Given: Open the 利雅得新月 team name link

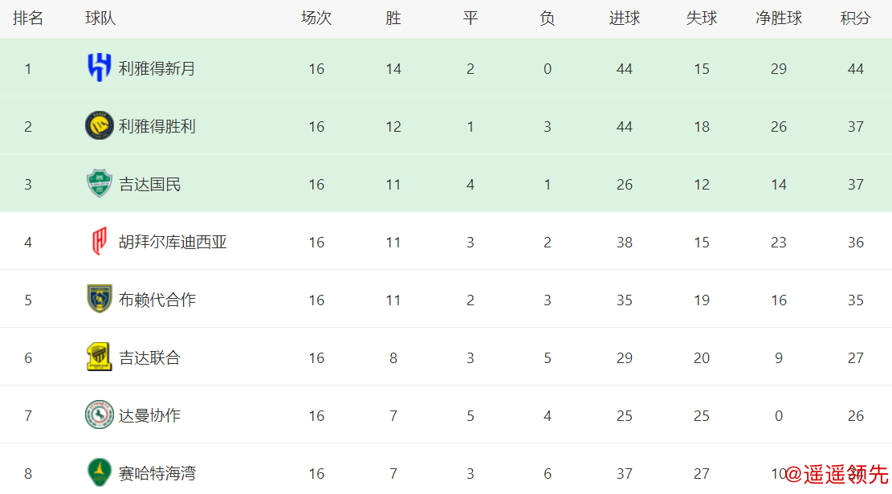Looking at the screenshot, I should pyautogui.click(x=157, y=69).
